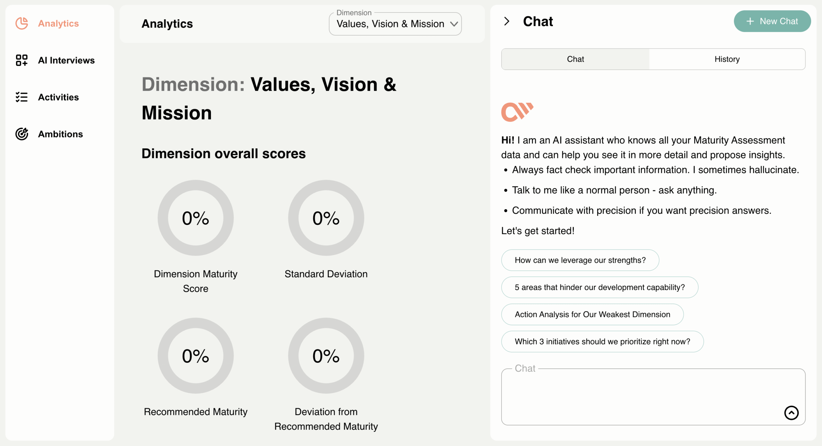Click the plus icon in New Chat
The width and height of the screenshot is (822, 446).
click(750, 21)
